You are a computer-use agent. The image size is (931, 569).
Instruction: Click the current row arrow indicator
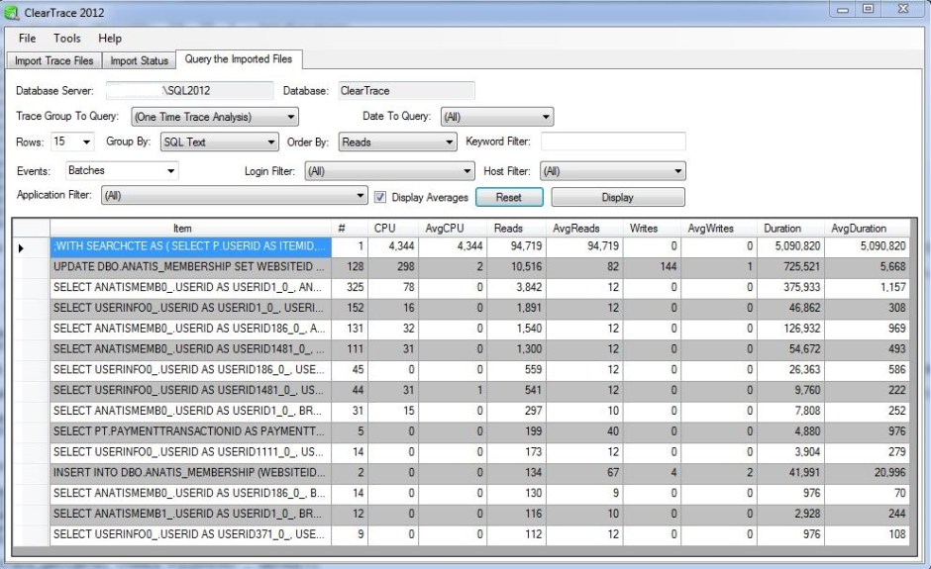pos(22,246)
